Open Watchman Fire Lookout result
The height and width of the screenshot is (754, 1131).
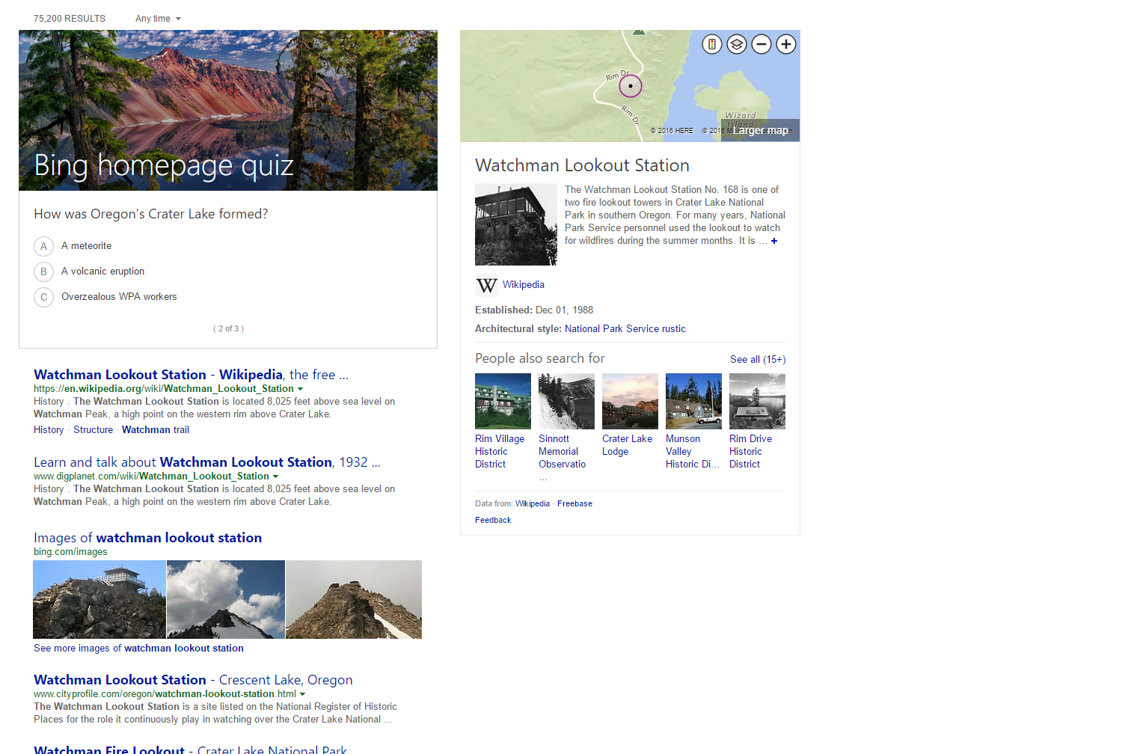pyautogui.click(x=190, y=749)
